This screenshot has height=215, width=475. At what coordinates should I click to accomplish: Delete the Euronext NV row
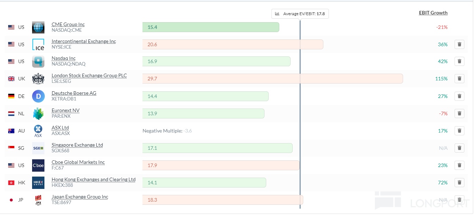click(x=459, y=113)
